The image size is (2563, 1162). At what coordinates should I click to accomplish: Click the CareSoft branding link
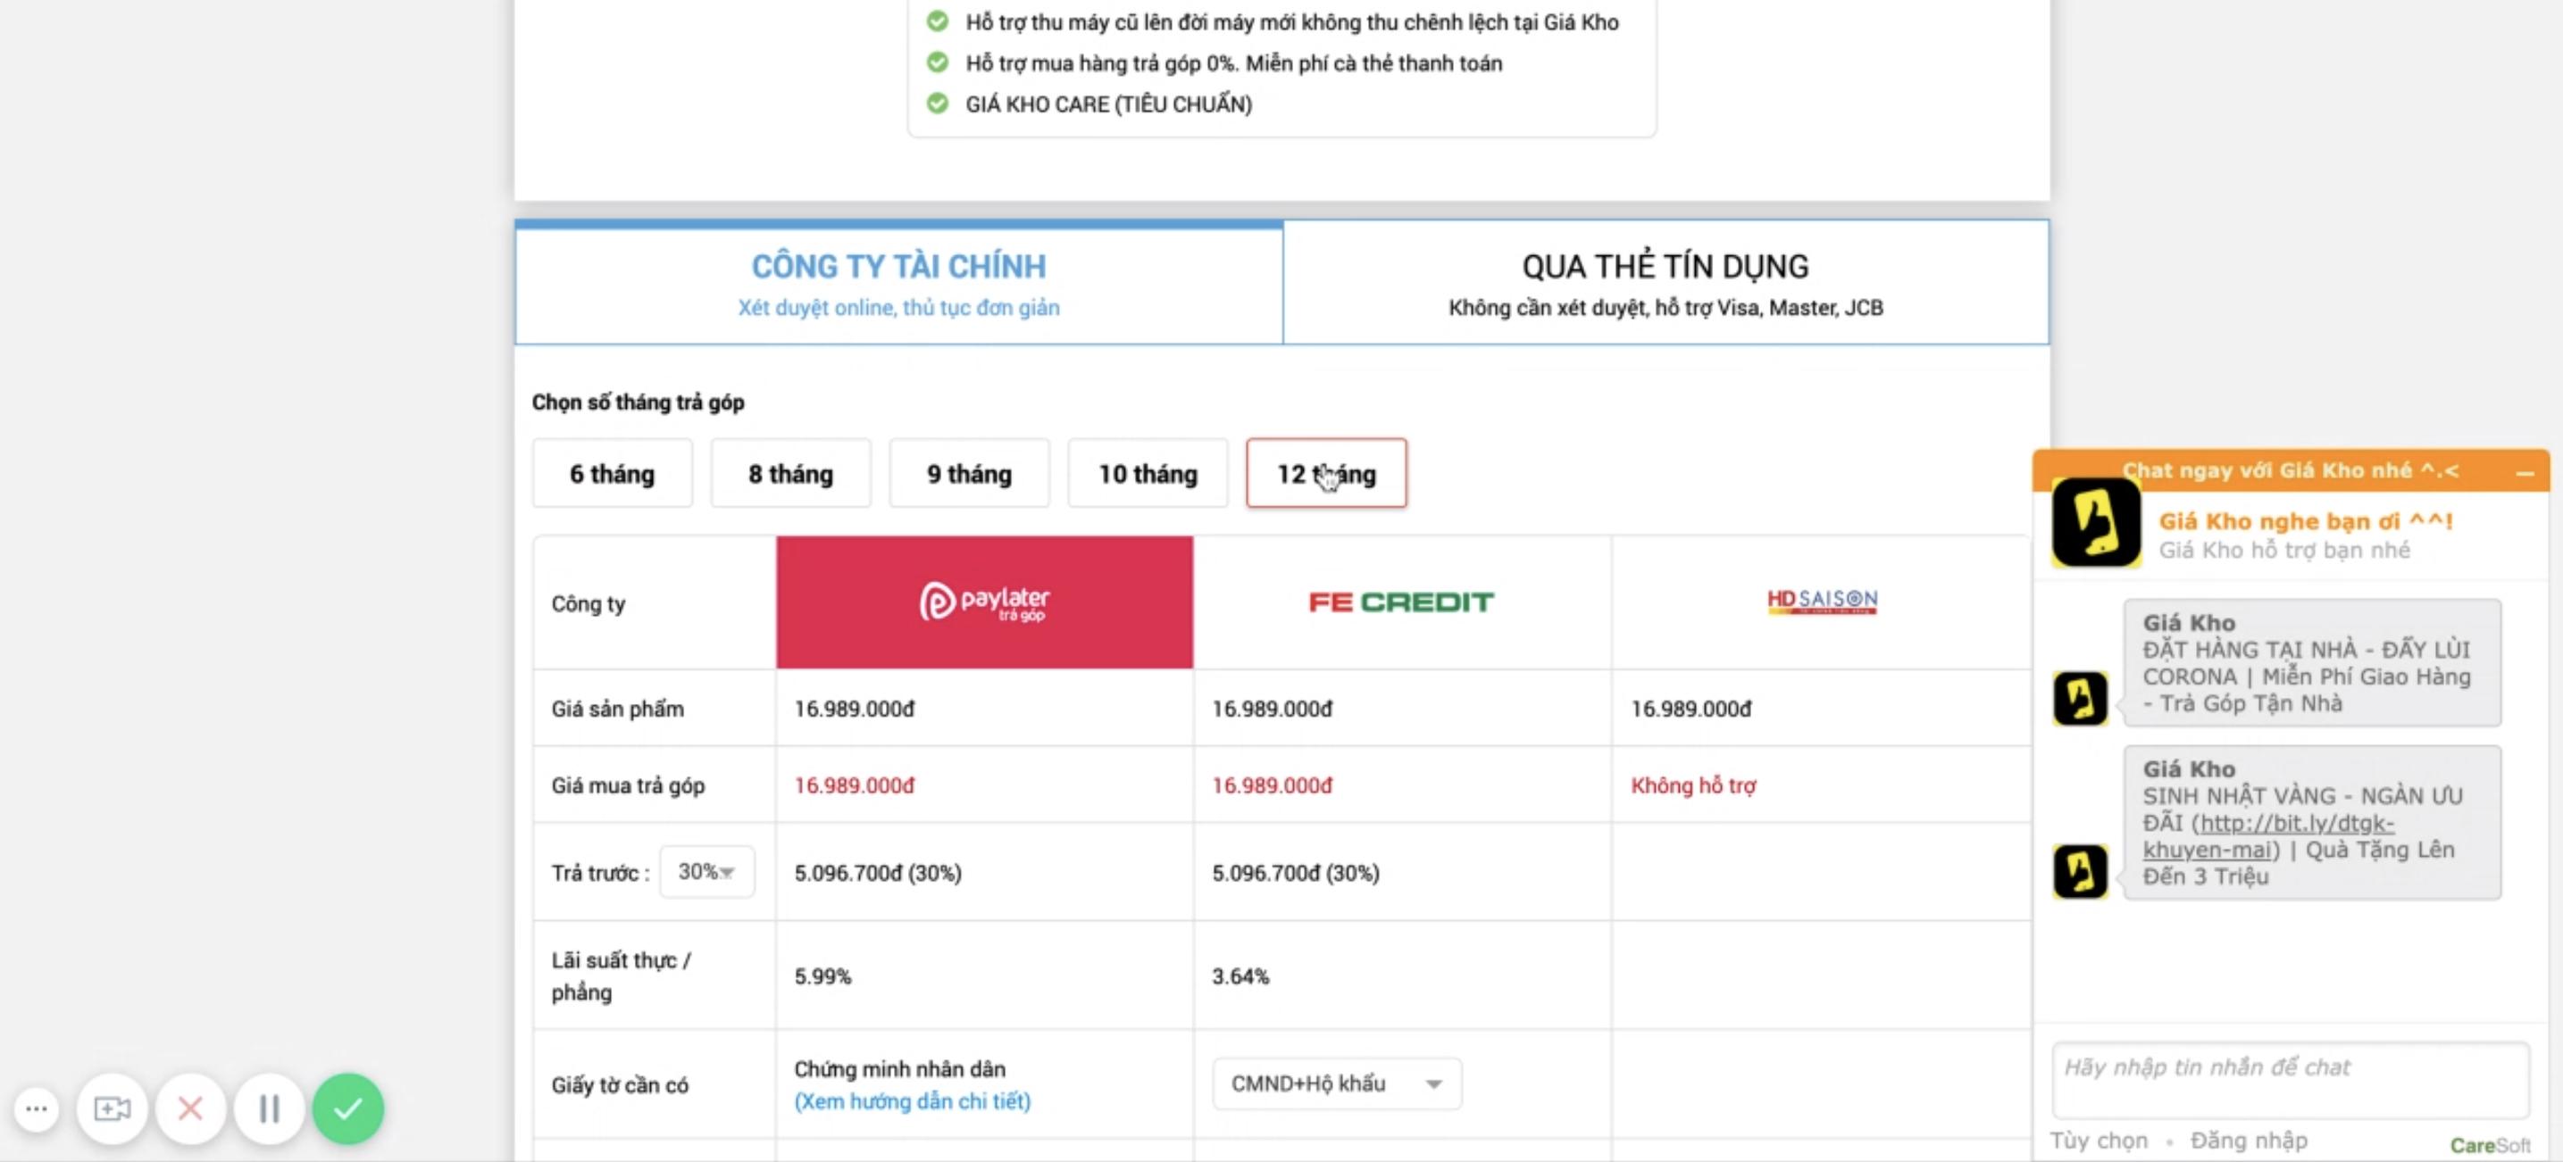tap(2490, 1145)
